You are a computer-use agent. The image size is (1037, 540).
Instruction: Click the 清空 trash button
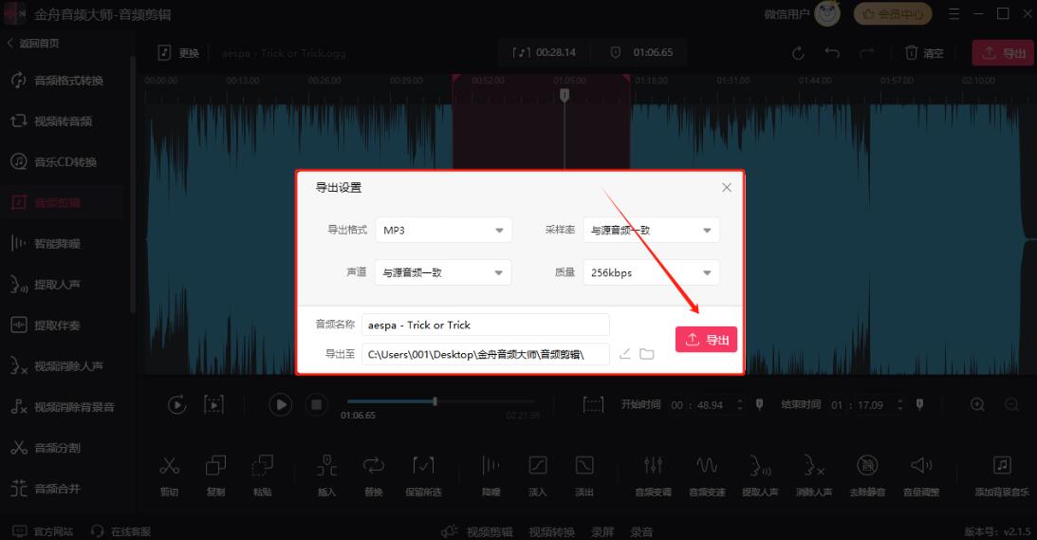click(924, 53)
